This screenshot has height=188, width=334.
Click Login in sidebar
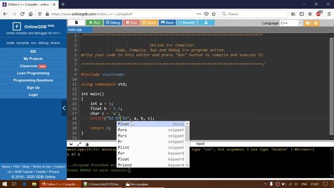click(33, 95)
